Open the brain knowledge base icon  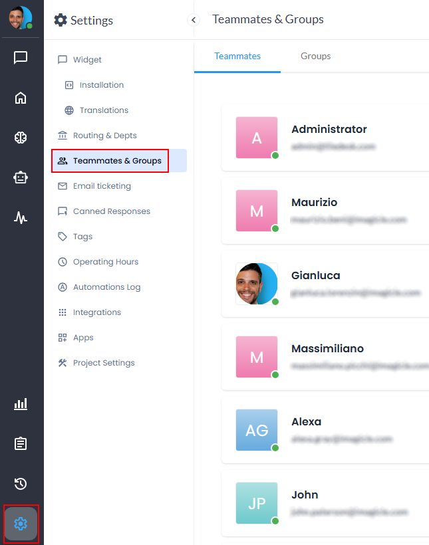point(21,138)
